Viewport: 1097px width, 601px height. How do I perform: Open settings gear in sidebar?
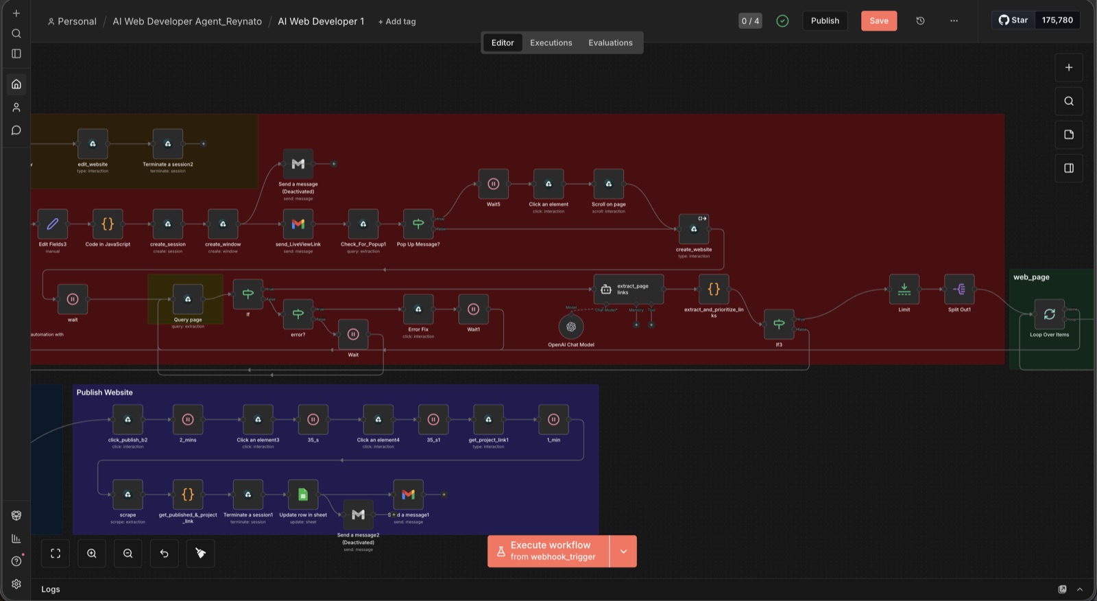click(16, 584)
